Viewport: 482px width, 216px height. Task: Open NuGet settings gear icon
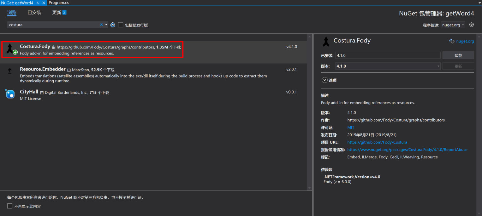point(472,25)
